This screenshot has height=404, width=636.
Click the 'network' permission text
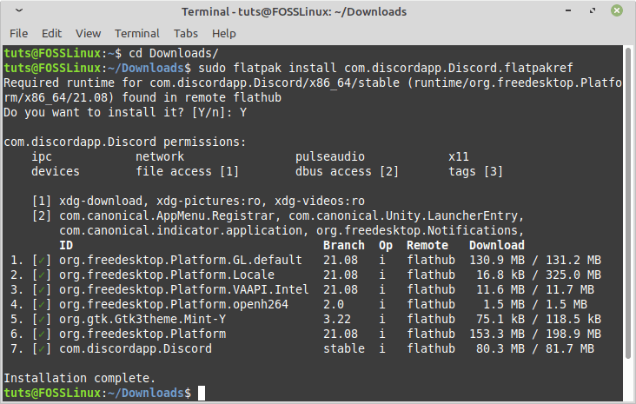coord(160,156)
